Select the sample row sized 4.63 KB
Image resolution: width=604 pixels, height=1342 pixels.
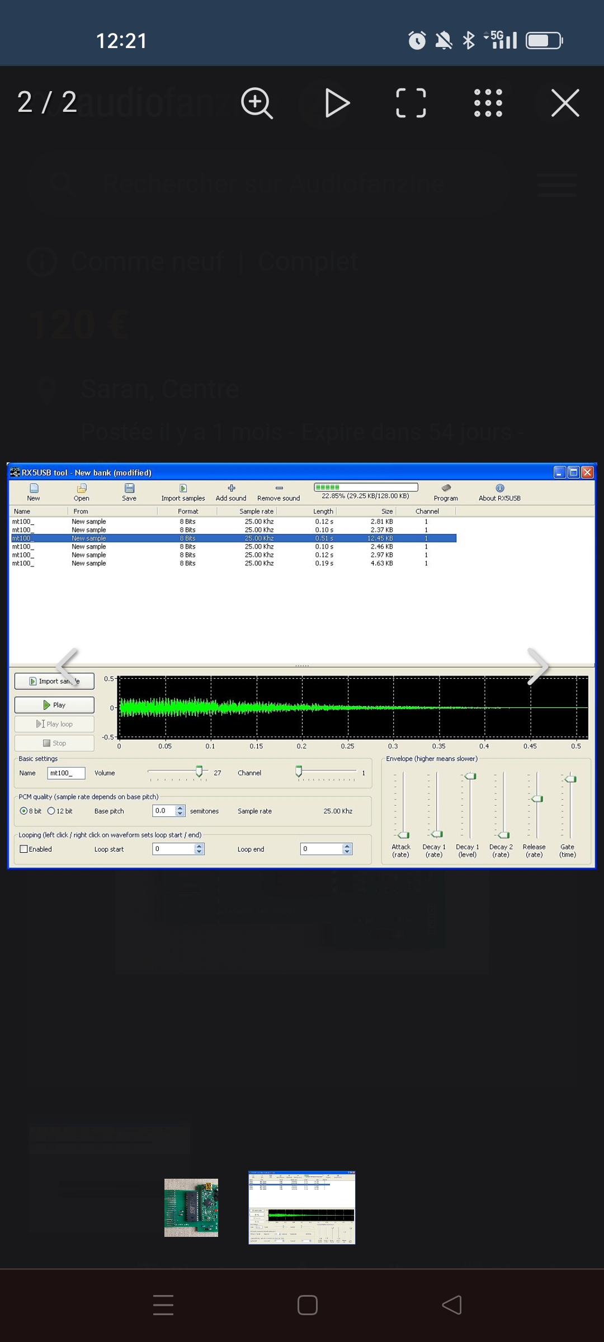click(233, 564)
